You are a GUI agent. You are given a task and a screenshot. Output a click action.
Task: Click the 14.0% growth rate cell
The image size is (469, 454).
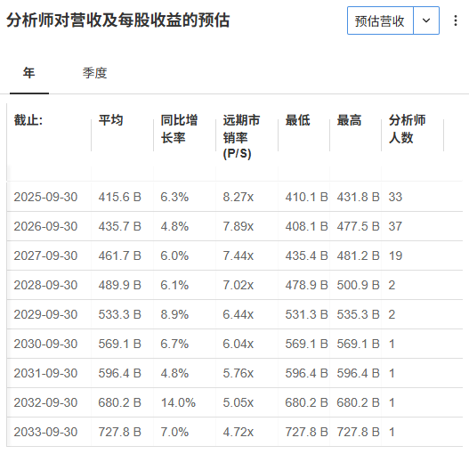[x=178, y=402]
